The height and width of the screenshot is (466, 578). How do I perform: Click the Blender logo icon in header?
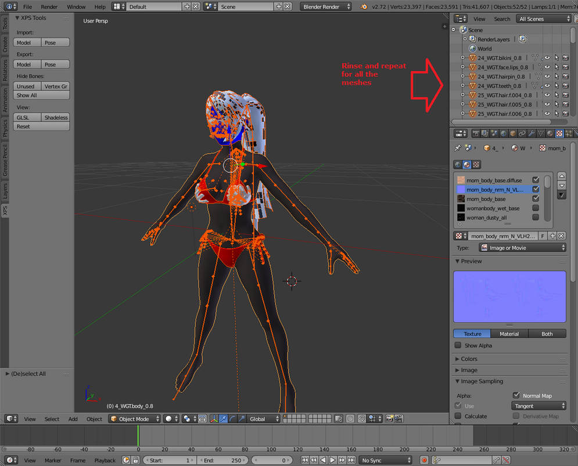pyautogui.click(x=364, y=6)
